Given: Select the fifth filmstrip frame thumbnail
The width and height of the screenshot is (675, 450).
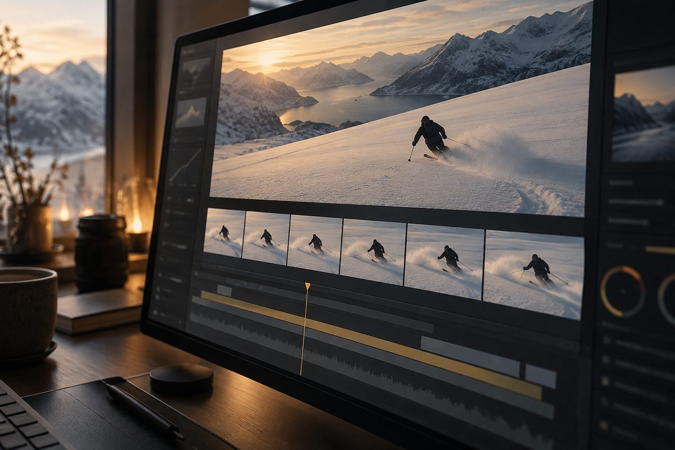Looking at the screenshot, I should click(x=444, y=261).
